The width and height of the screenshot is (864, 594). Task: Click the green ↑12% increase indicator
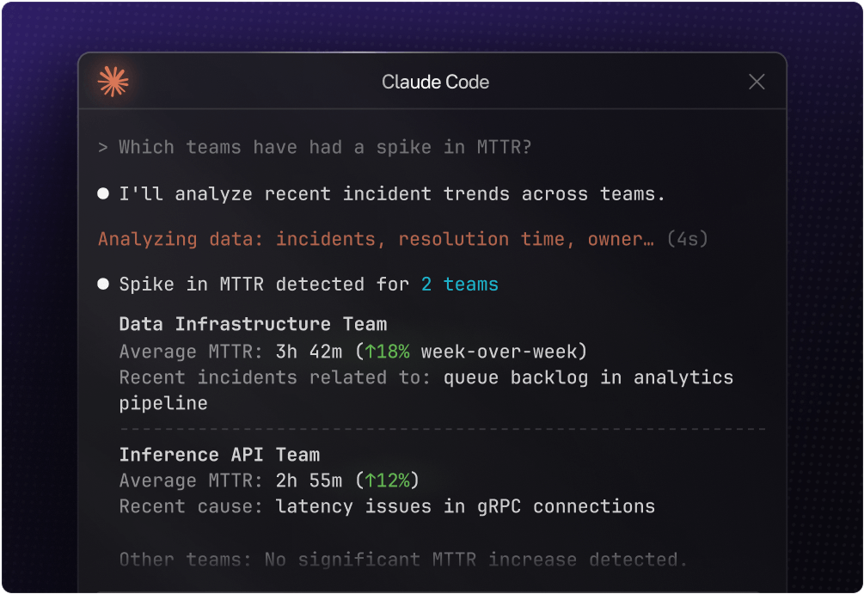point(389,481)
